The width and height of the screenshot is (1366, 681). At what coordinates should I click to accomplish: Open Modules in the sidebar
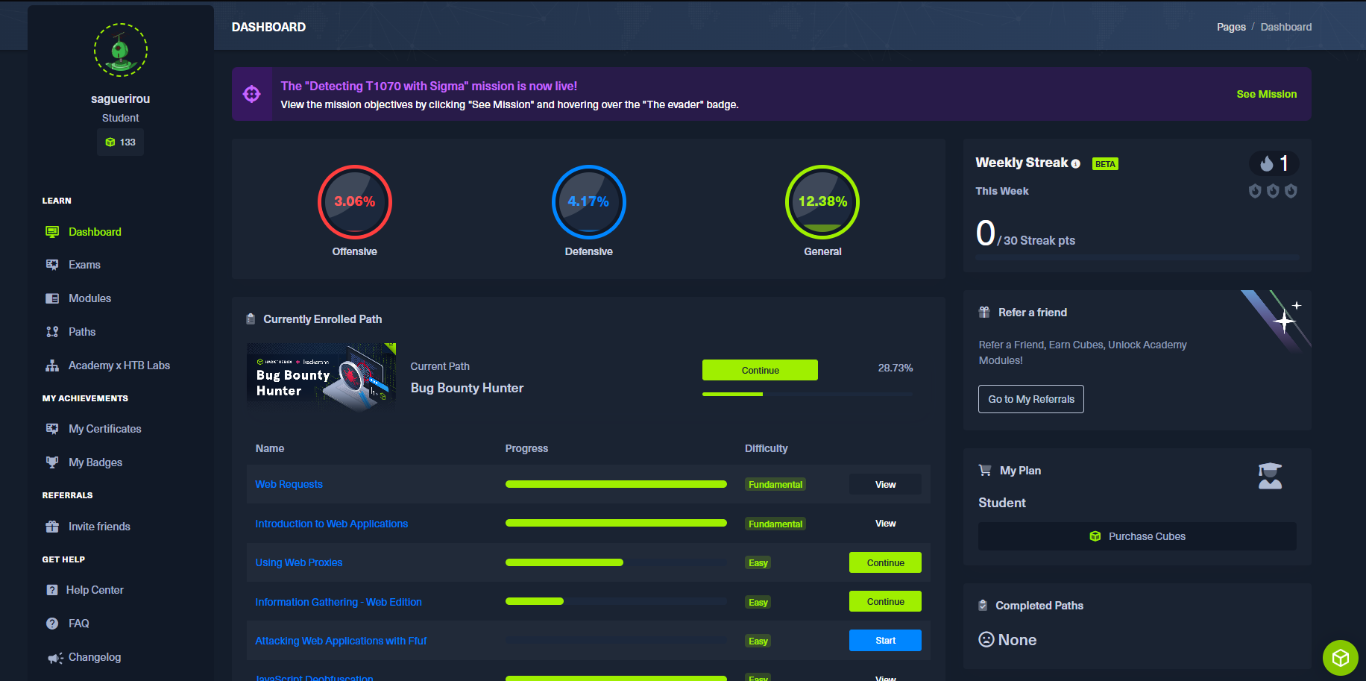coord(89,298)
